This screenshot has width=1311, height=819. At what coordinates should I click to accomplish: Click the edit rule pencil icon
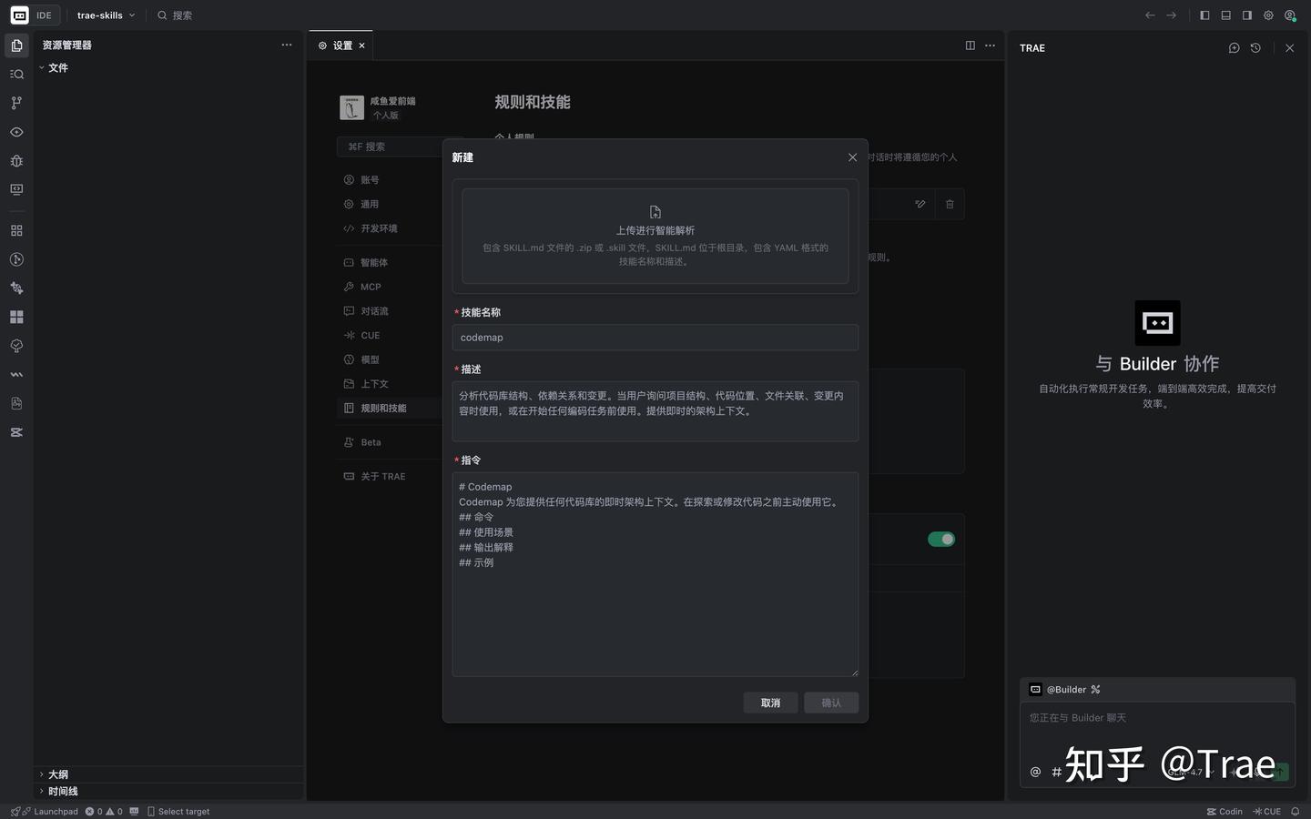(920, 204)
